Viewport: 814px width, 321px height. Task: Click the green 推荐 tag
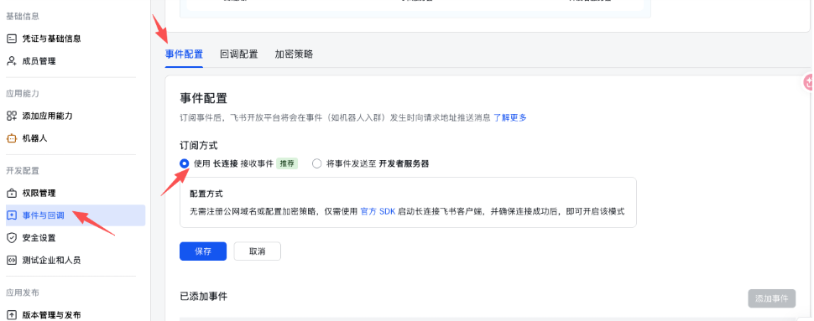click(x=286, y=163)
